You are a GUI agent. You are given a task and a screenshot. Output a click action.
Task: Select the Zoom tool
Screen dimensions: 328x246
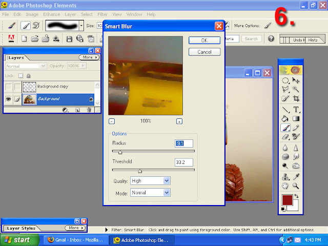point(296,186)
